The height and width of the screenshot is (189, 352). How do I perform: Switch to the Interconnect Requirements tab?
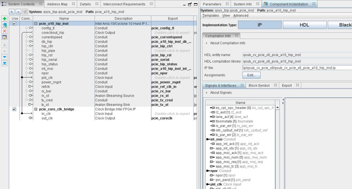[124, 4]
